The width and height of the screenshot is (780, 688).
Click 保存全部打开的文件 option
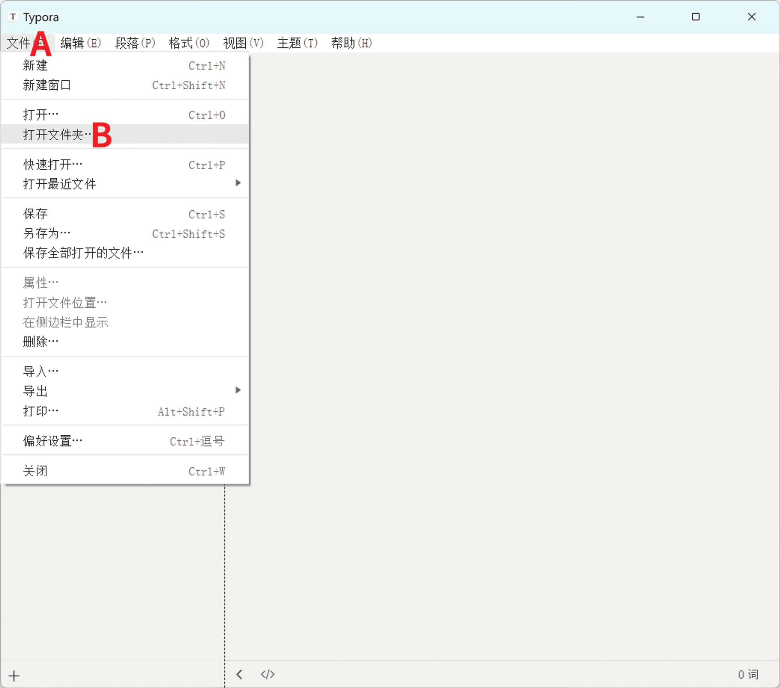point(82,252)
